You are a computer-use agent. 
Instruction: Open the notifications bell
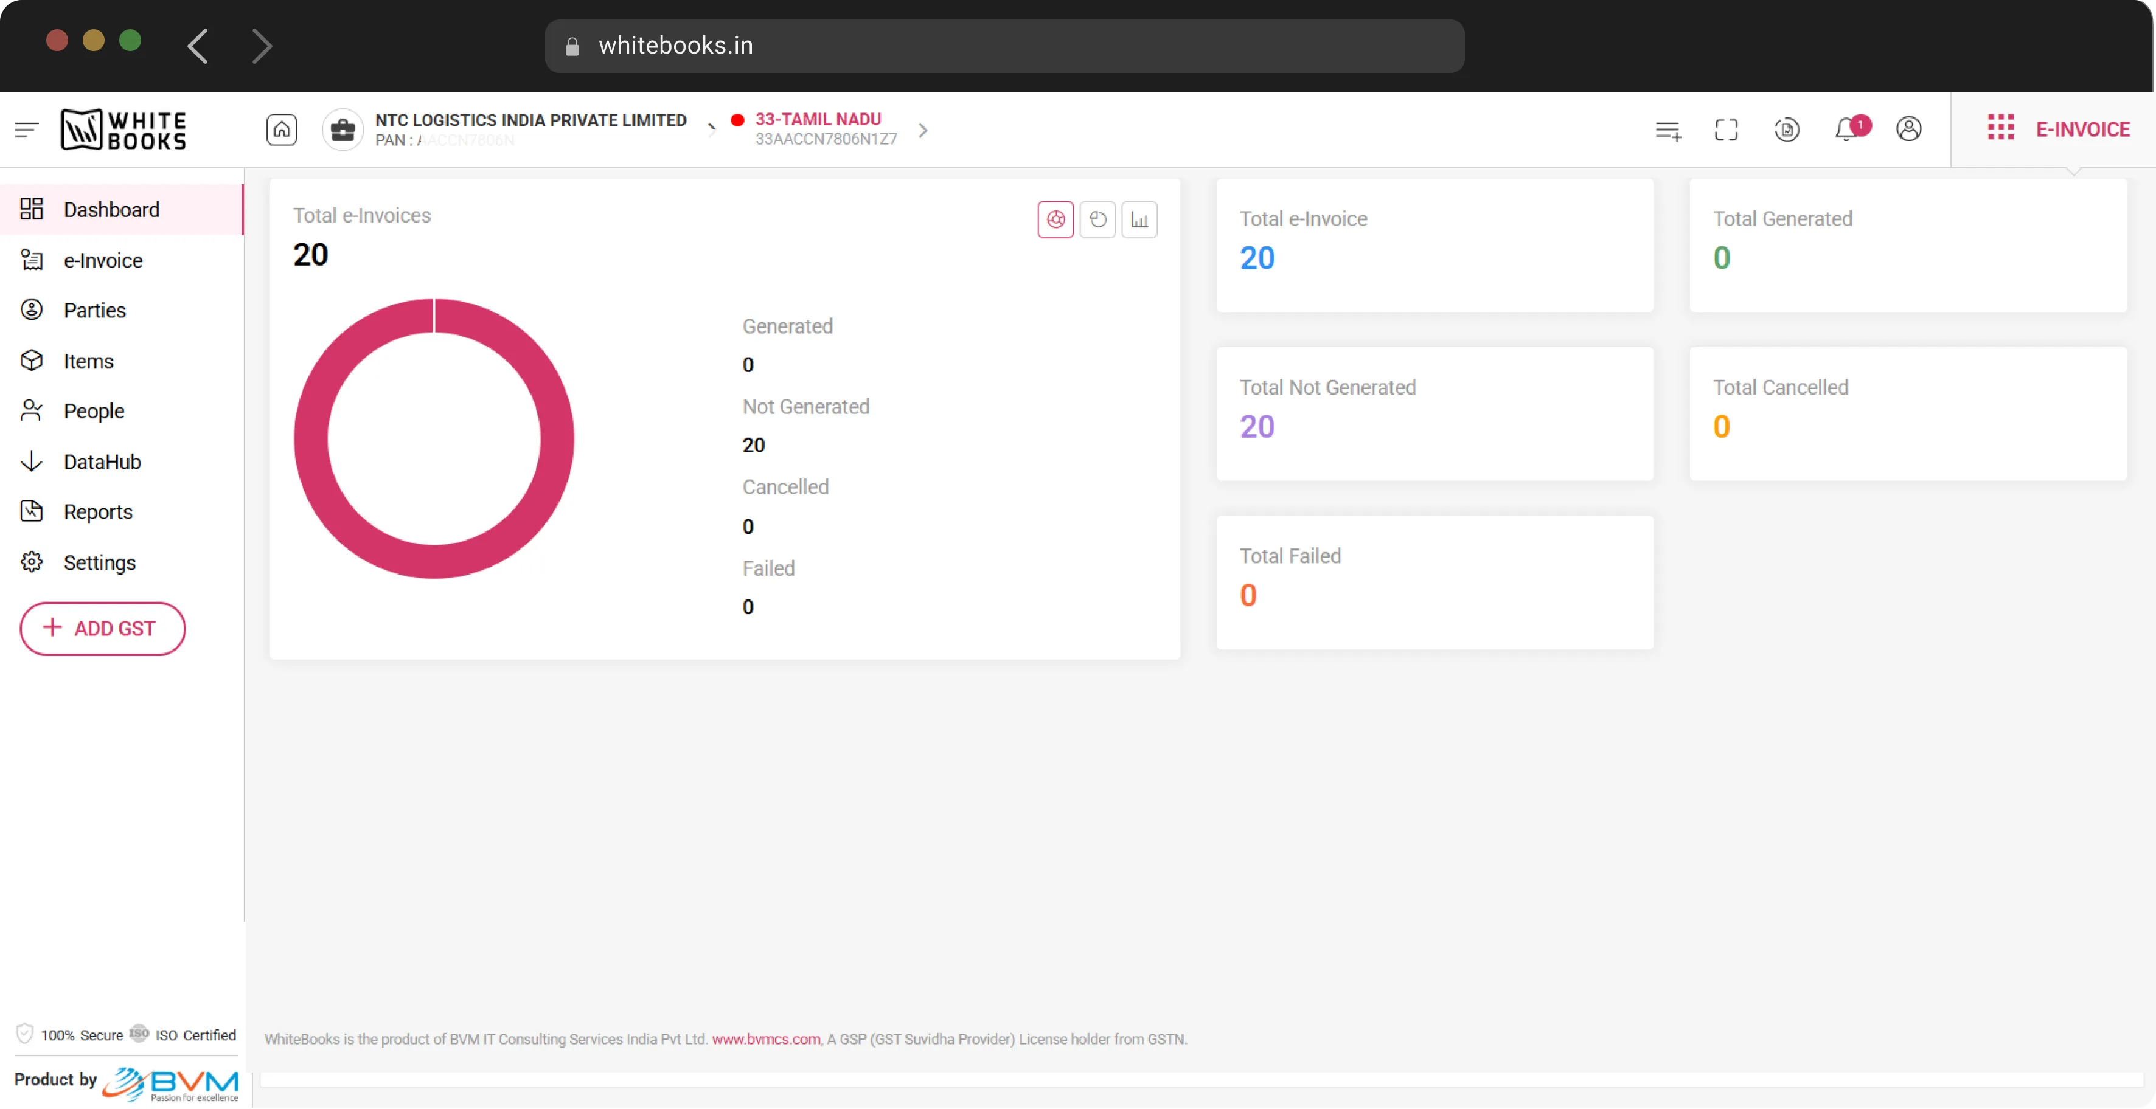coord(1847,130)
